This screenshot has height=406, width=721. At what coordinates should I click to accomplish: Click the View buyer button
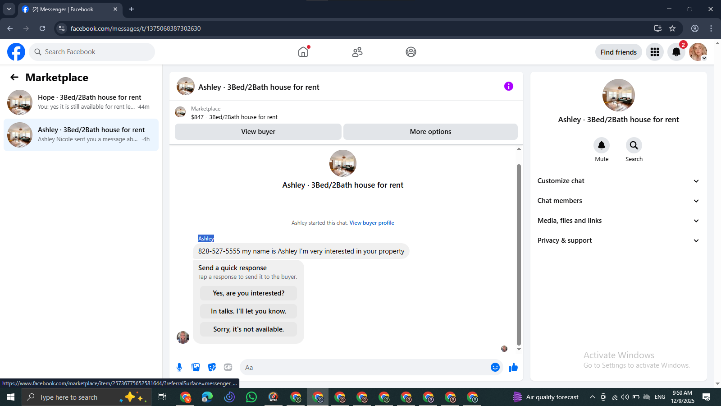point(258,132)
